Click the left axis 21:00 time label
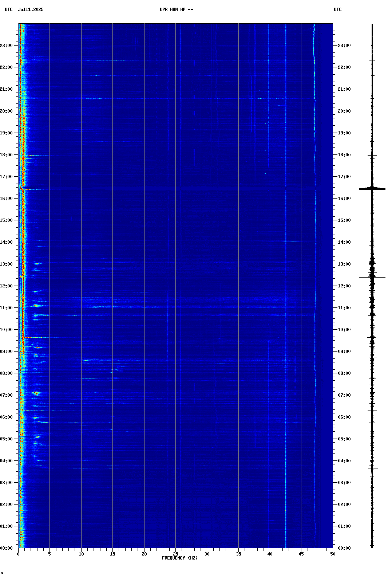The image size is (388, 577). (x=6, y=89)
